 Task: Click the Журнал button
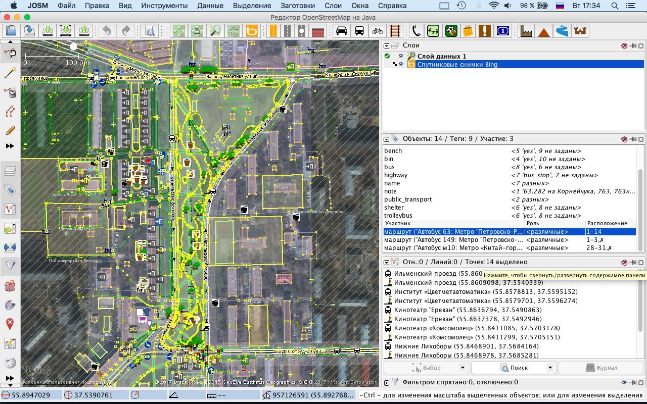(x=601, y=368)
